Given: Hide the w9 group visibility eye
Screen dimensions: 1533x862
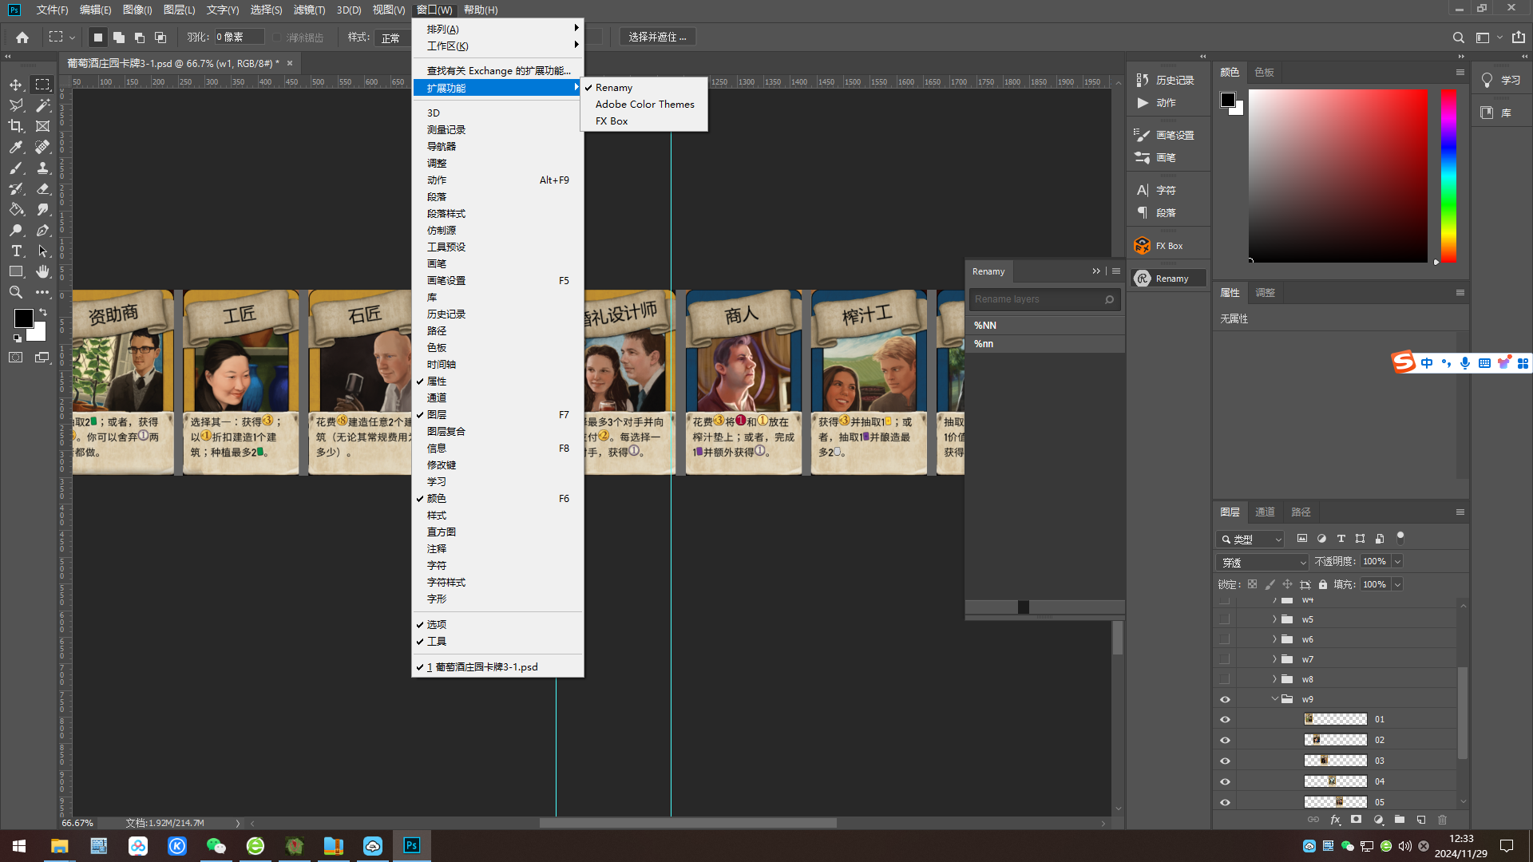Looking at the screenshot, I should (x=1225, y=699).
